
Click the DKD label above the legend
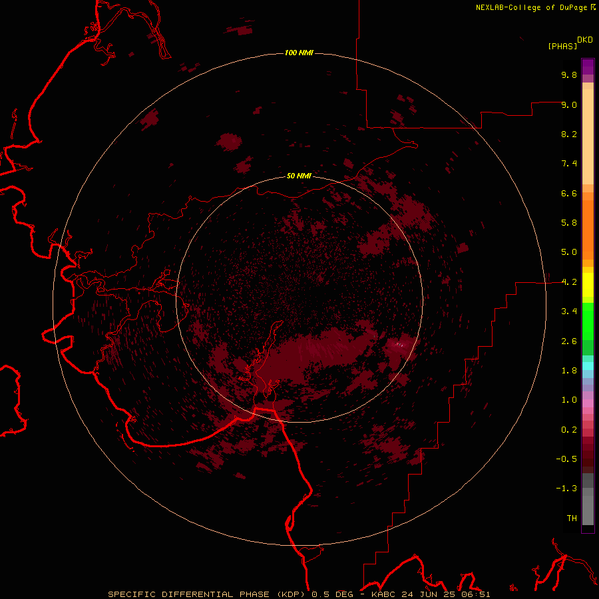585,40
